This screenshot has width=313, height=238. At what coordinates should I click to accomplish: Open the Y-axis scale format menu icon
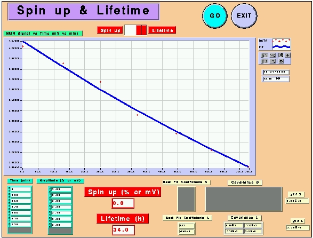click(x=272, y=61)
